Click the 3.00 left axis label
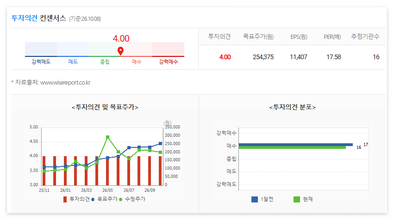 click(x=34, y=185)
